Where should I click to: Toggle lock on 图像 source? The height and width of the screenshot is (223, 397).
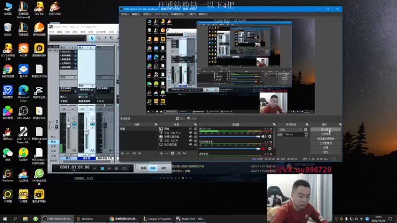click(x=195, y=129)
